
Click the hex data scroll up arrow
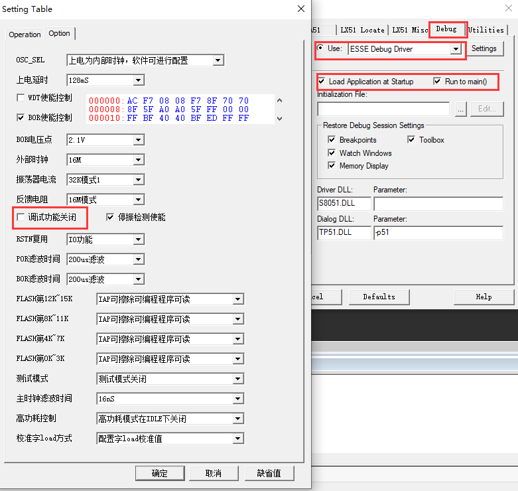[279, 100]
